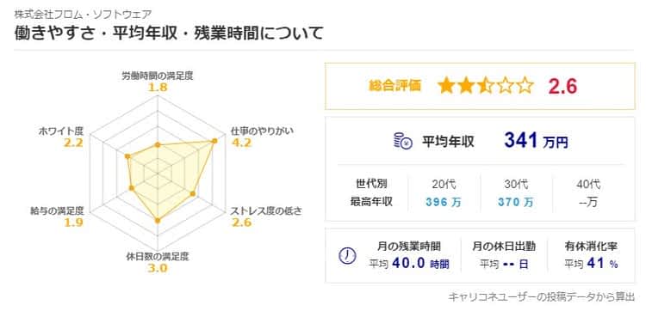Click the second filled rating star
Viewport: 646px width, 311px height.
click(x=465, y=86)
